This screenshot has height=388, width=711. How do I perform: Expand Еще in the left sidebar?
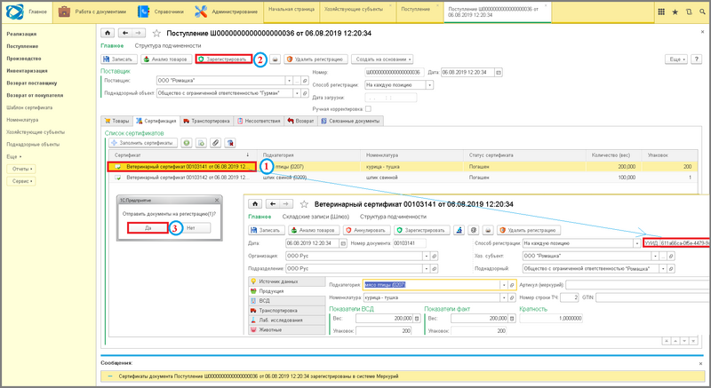click(x=14, y=156)
